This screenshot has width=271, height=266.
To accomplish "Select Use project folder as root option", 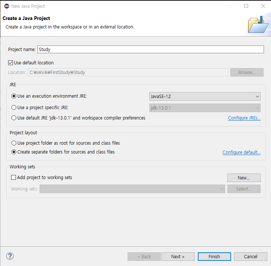I will [14, 143].
